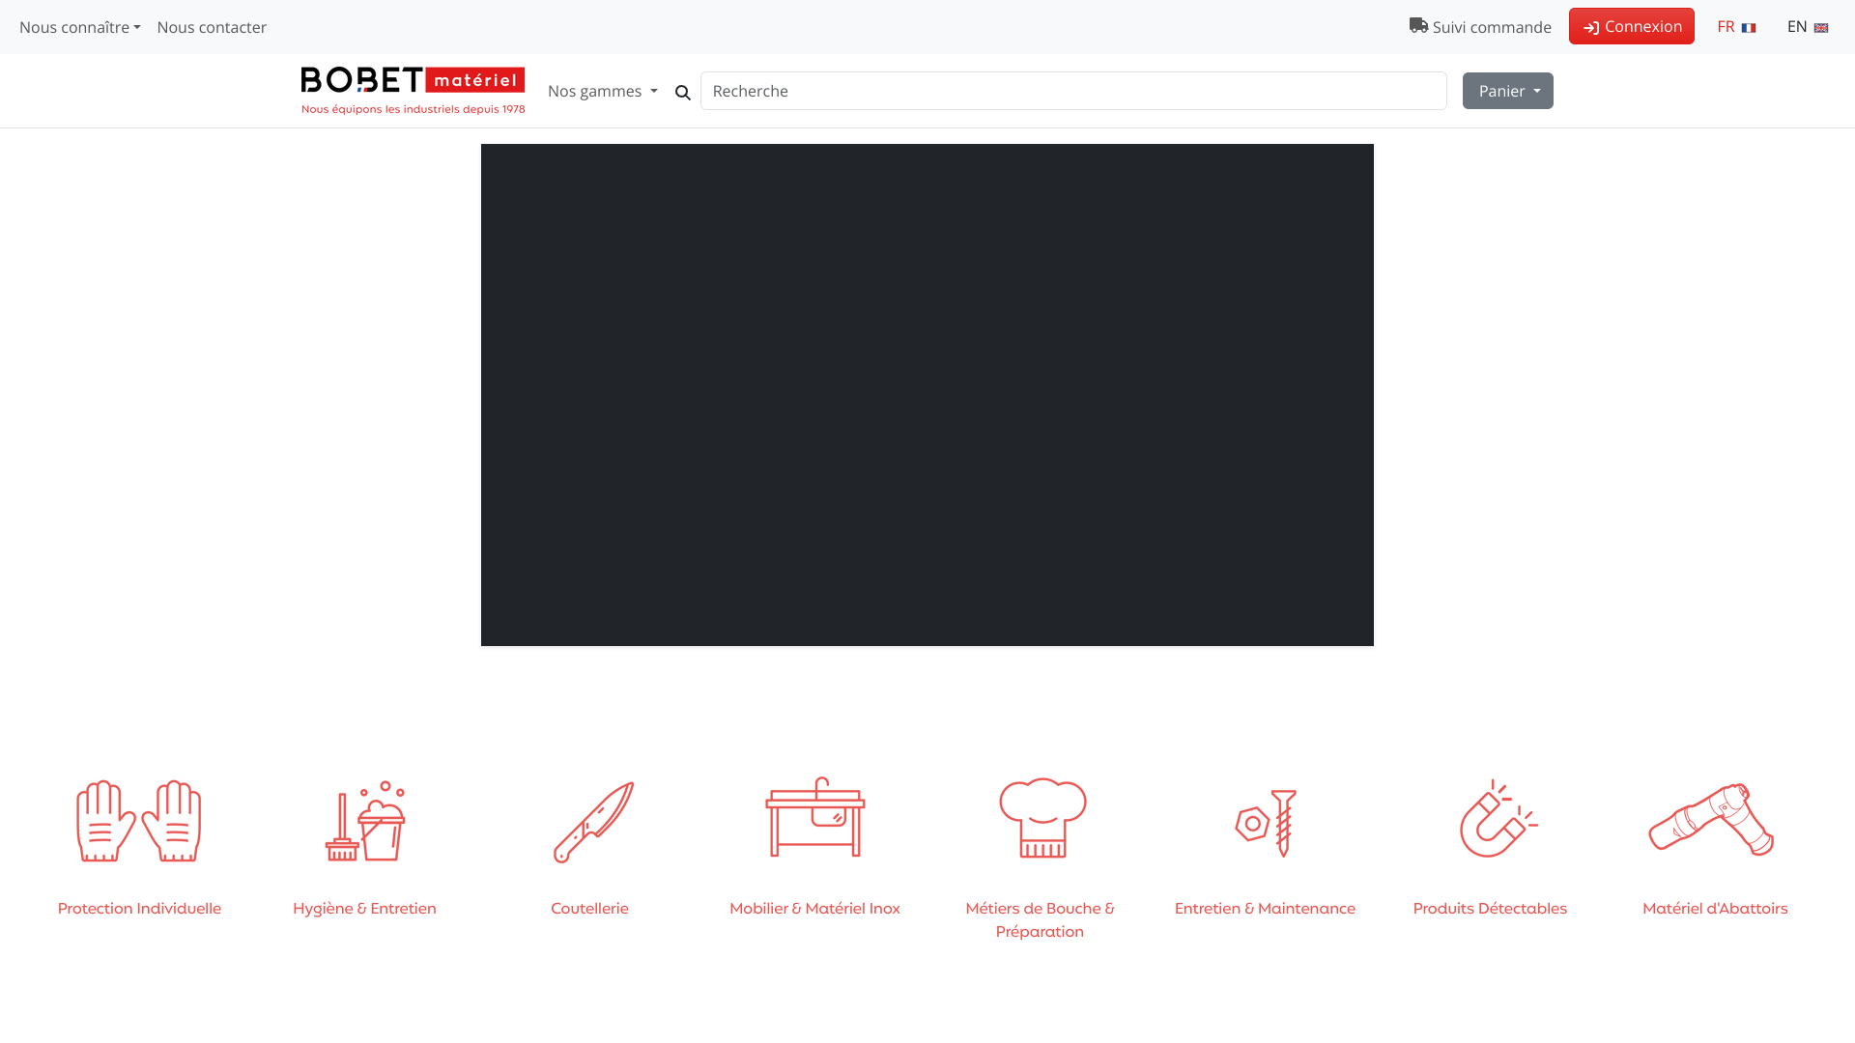
Task: Expand the Nous connaître dropdown
Action: 80,27
